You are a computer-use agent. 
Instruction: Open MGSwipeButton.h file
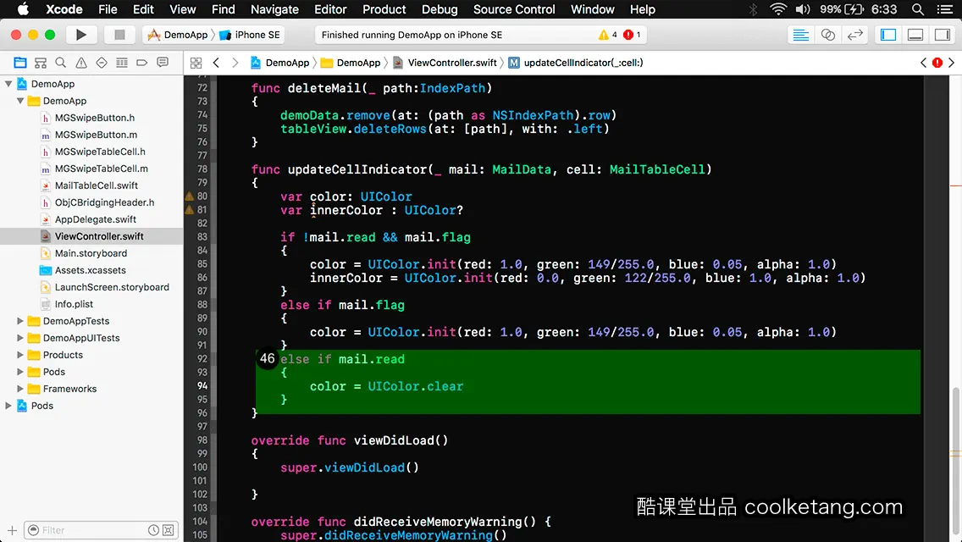[x=95, y=118]
